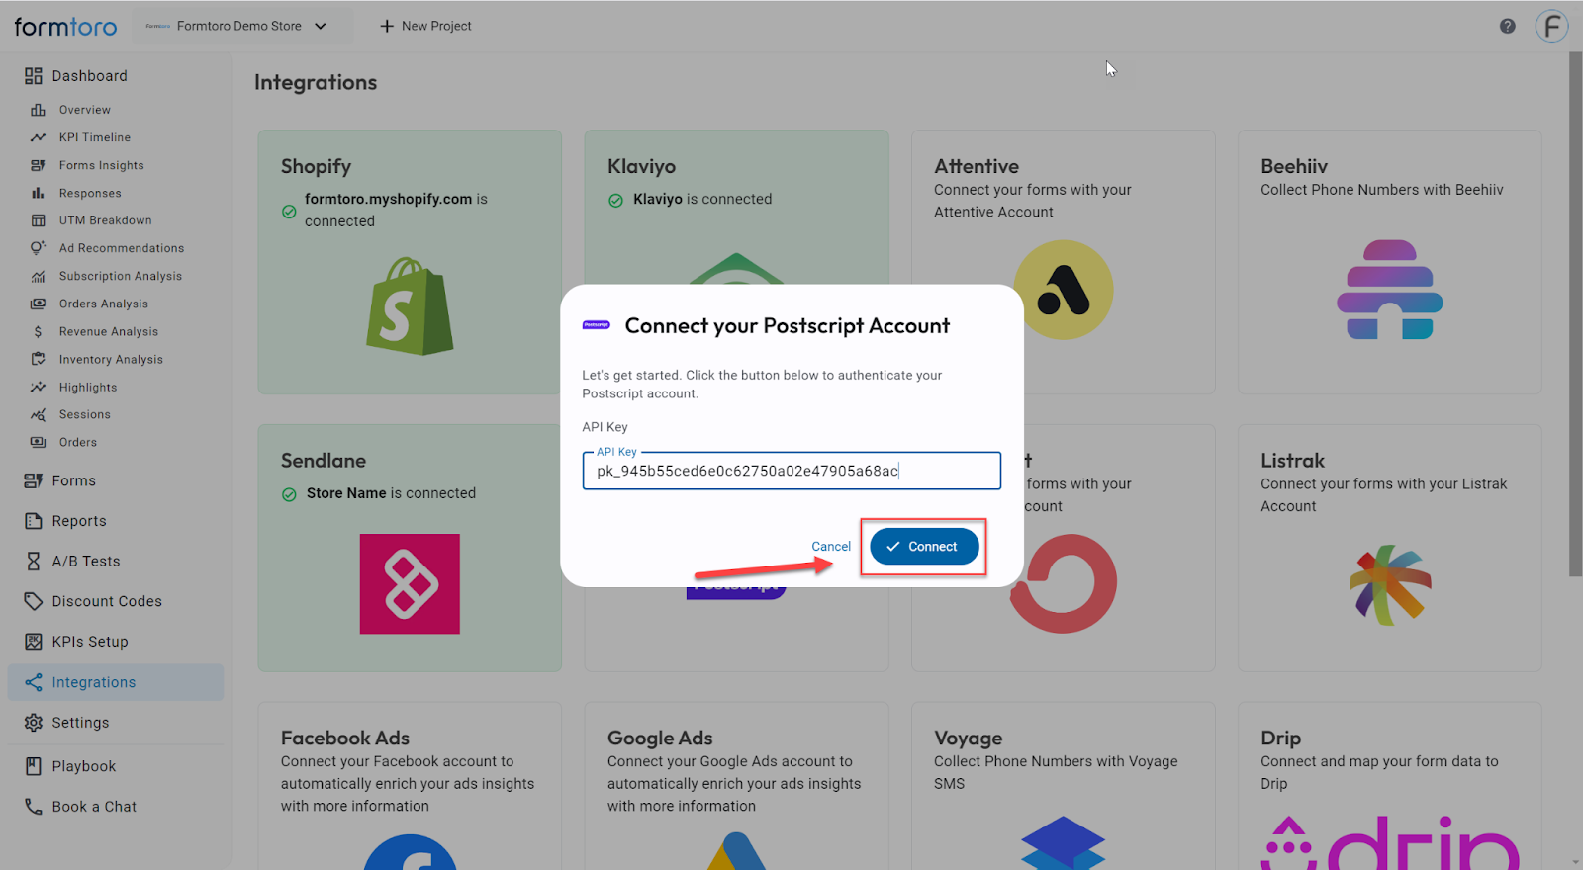Select Integrations in the sidebar

click(116, 682)
